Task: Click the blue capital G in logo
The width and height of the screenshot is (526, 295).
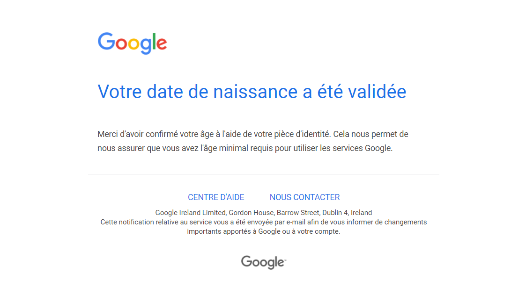Action: click(106, 41)
